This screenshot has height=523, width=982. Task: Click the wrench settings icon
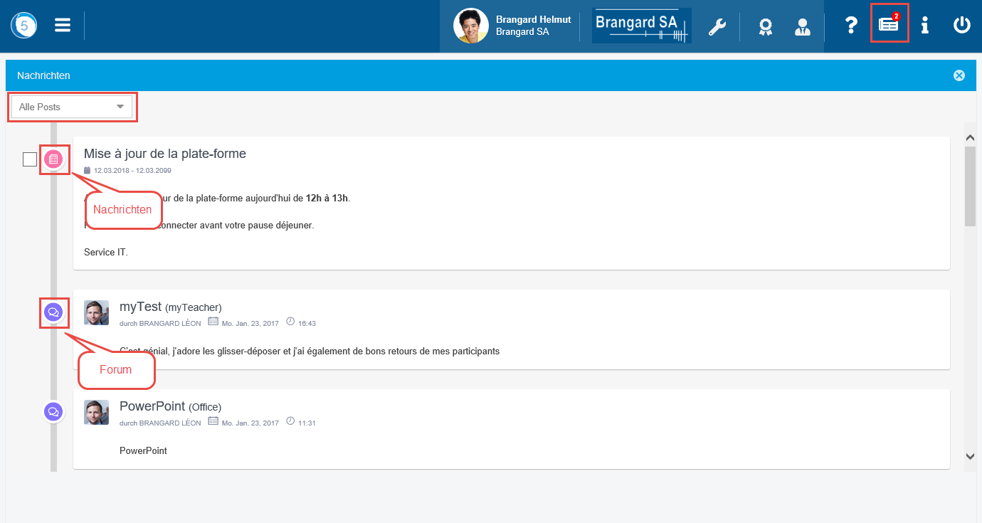(717, 26)
